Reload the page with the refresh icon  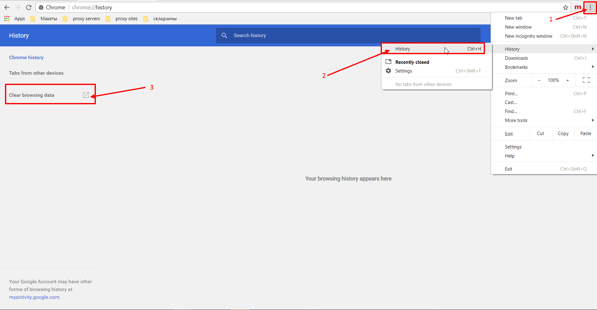[29, 7]
